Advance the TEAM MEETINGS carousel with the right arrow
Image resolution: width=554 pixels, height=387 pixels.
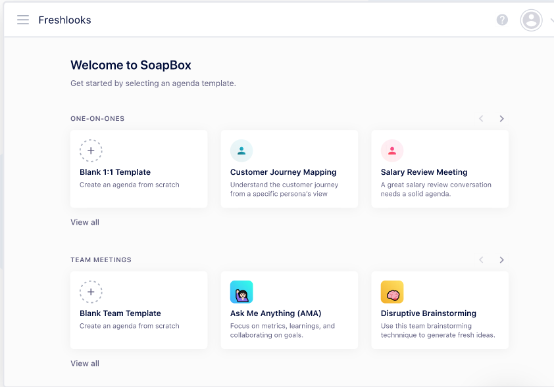(x=501, y=260)
